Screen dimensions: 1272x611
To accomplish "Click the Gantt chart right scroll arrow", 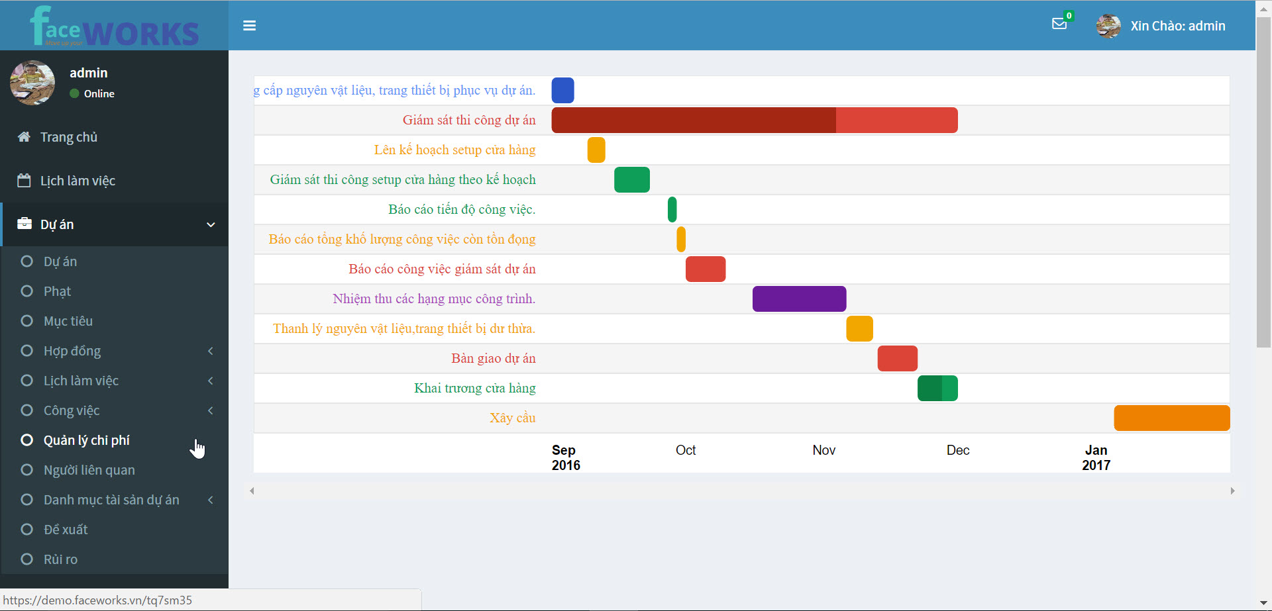I will (x=1232, y=491).
